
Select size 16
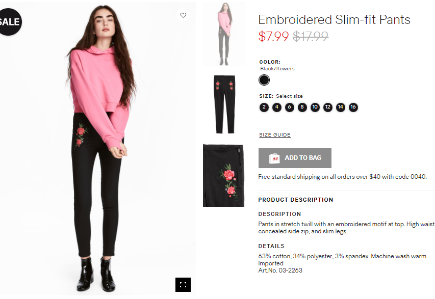pos(353,107)
